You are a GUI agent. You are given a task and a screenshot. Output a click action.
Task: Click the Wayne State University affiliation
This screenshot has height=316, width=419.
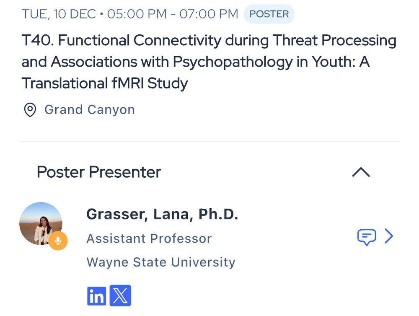[x=161, y=262]
